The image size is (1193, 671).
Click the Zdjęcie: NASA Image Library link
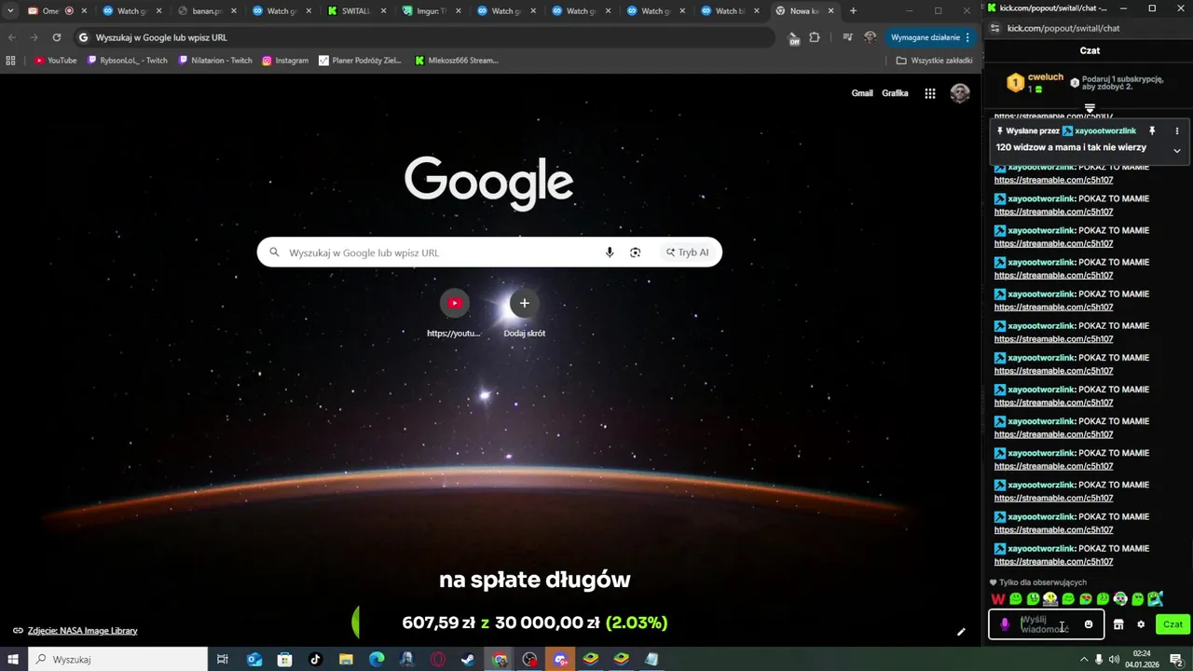(82, 631)
